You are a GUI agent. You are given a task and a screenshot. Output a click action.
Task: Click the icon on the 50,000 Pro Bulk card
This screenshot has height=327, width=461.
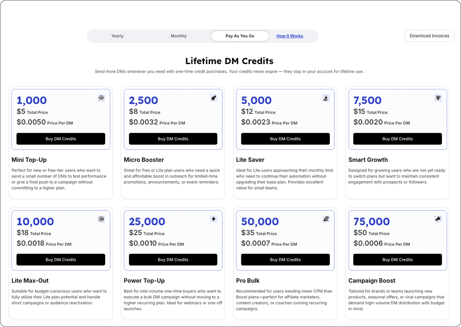(x=326, y=219)
